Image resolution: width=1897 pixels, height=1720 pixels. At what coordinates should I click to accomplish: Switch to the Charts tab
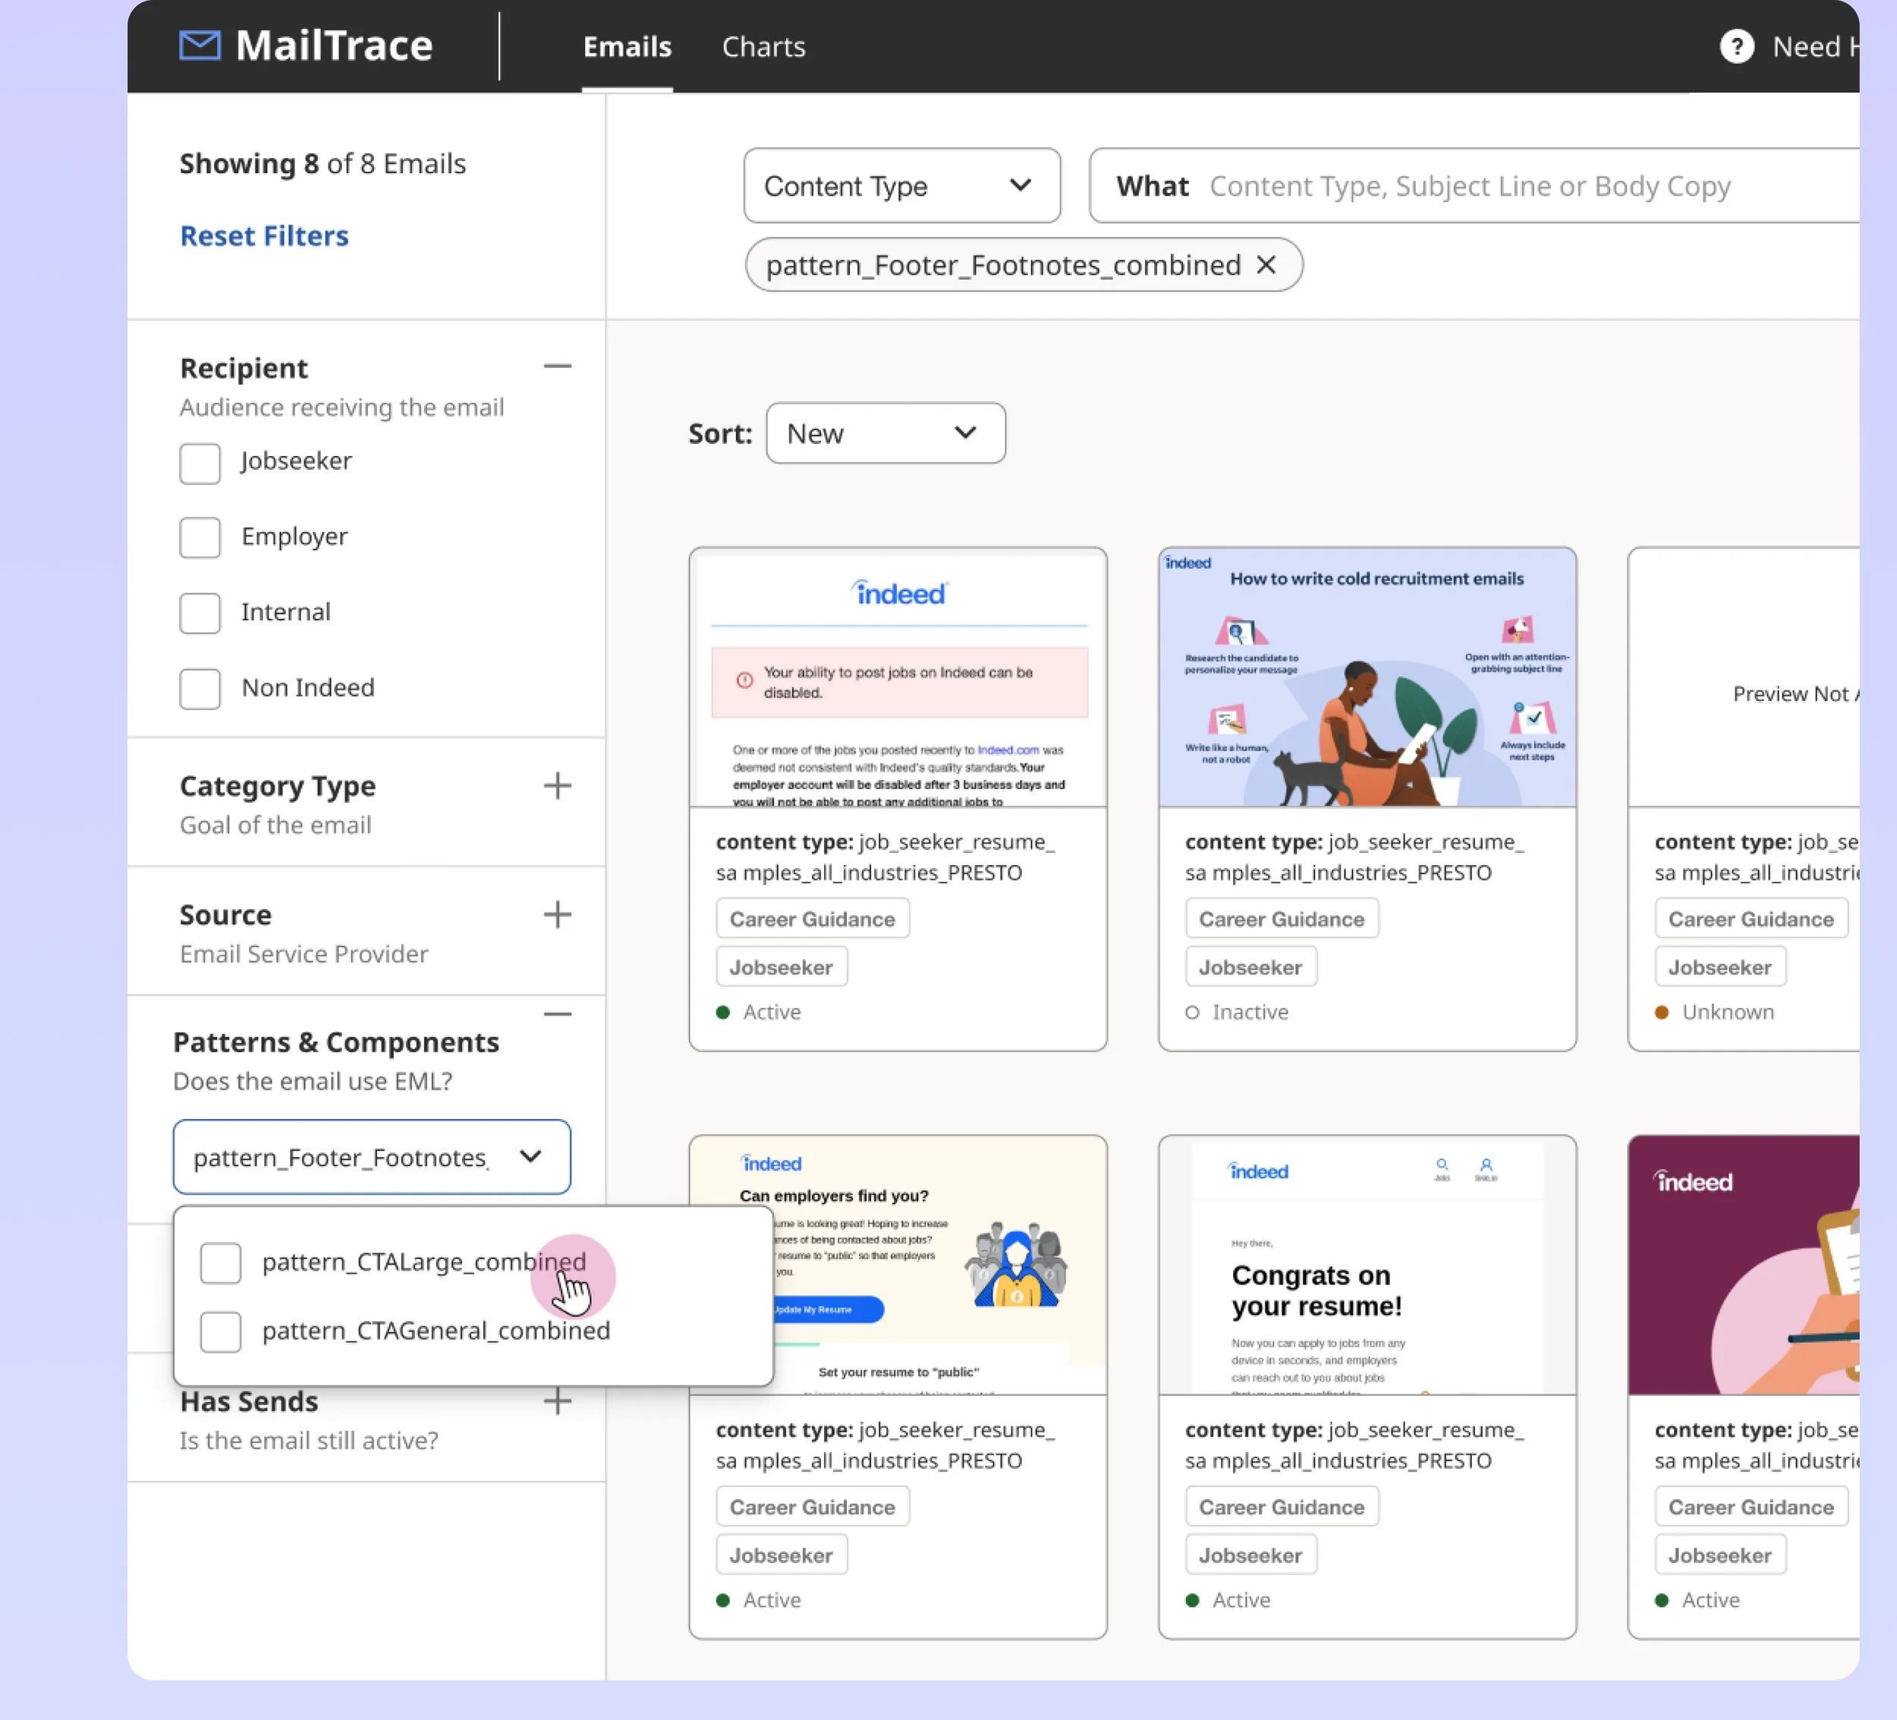point(763,46)
